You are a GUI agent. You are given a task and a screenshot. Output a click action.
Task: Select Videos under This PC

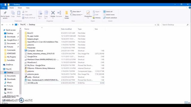8,89
